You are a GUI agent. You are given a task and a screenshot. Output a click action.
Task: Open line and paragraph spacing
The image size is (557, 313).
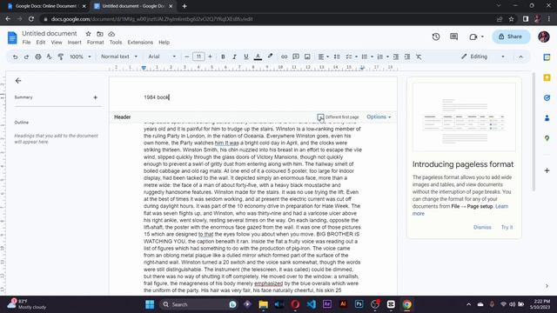[337, 57]
